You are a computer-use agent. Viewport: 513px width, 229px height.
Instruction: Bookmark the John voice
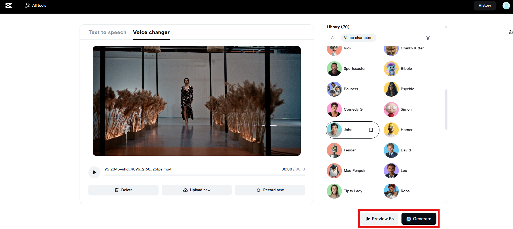[371, 130]
